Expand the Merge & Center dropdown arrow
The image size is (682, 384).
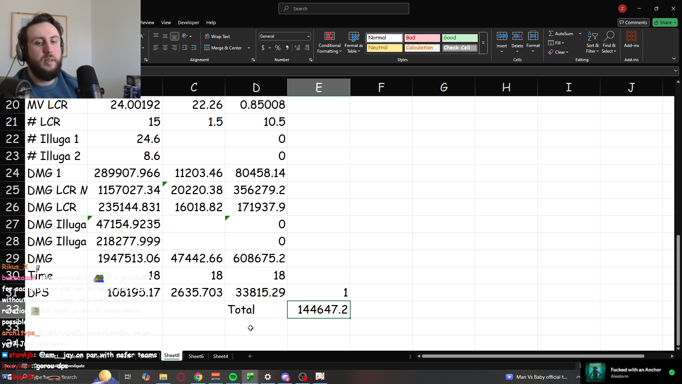(x=249, y=48)
